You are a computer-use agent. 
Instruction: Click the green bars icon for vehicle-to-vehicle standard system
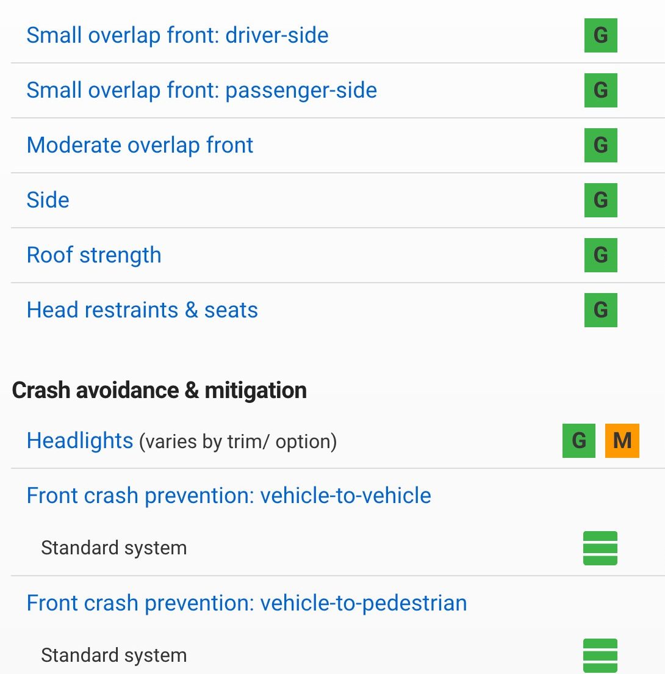pos(600,548)
